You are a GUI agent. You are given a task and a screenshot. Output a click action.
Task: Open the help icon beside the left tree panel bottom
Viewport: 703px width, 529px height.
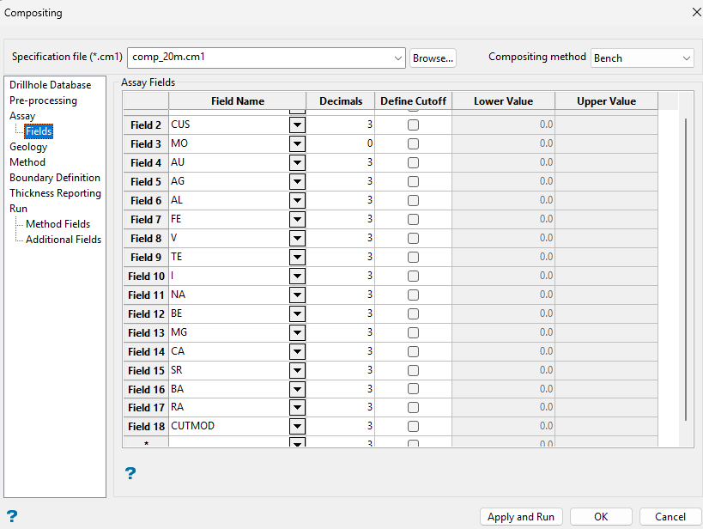pos(12,516)
